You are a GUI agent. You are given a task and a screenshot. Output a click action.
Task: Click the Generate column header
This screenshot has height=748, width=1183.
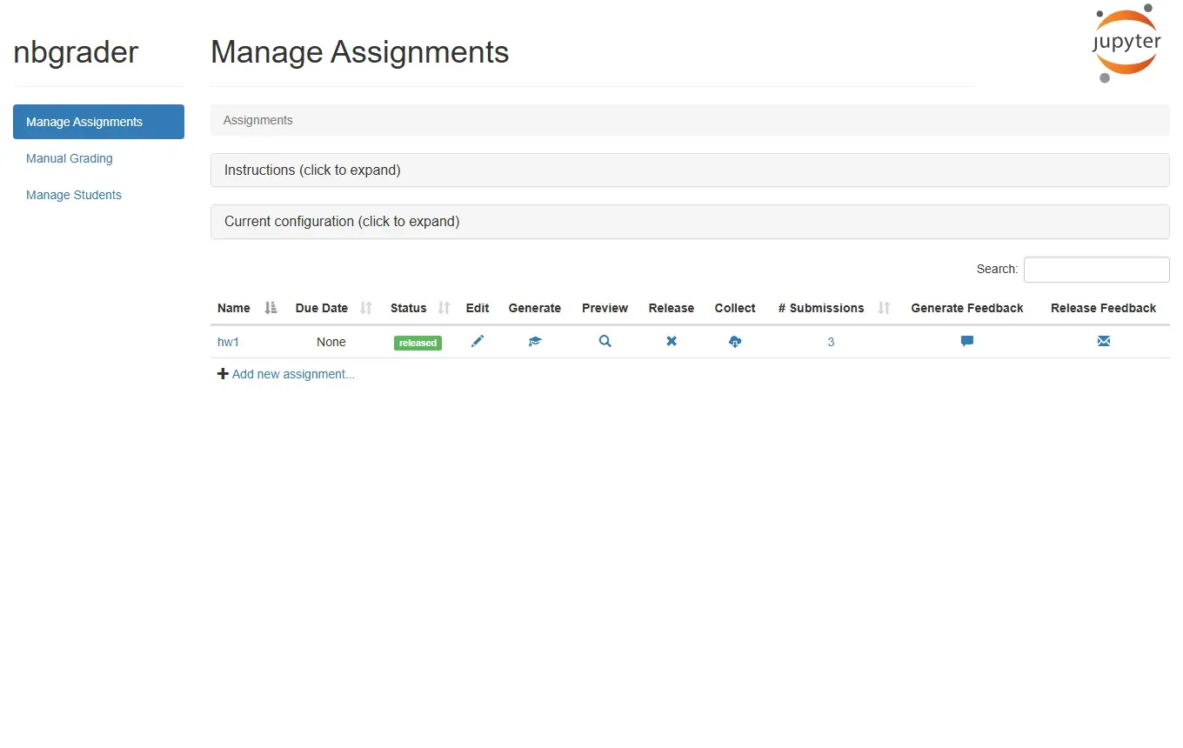click(x=535, y=308)
